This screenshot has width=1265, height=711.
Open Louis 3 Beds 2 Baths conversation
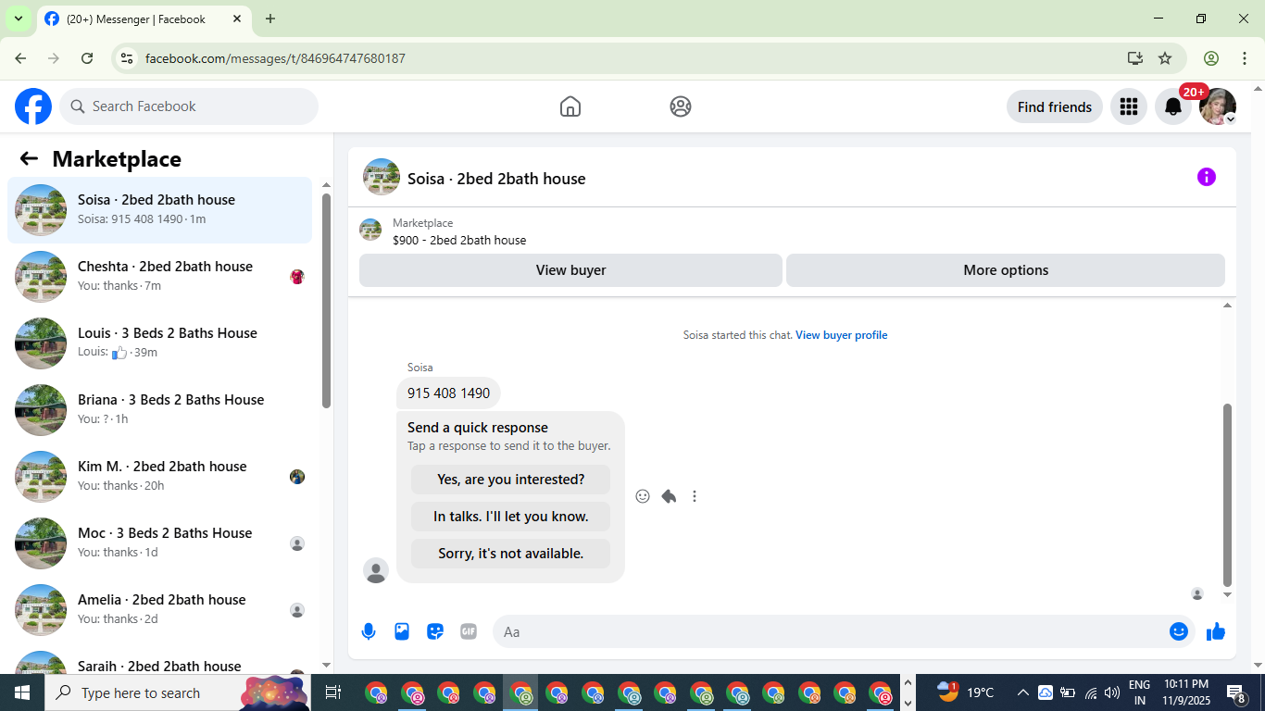159,343
